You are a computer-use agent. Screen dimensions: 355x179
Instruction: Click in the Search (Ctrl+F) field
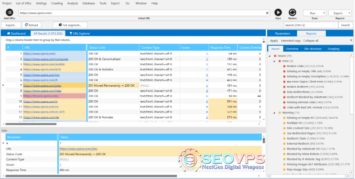(311, 25)
